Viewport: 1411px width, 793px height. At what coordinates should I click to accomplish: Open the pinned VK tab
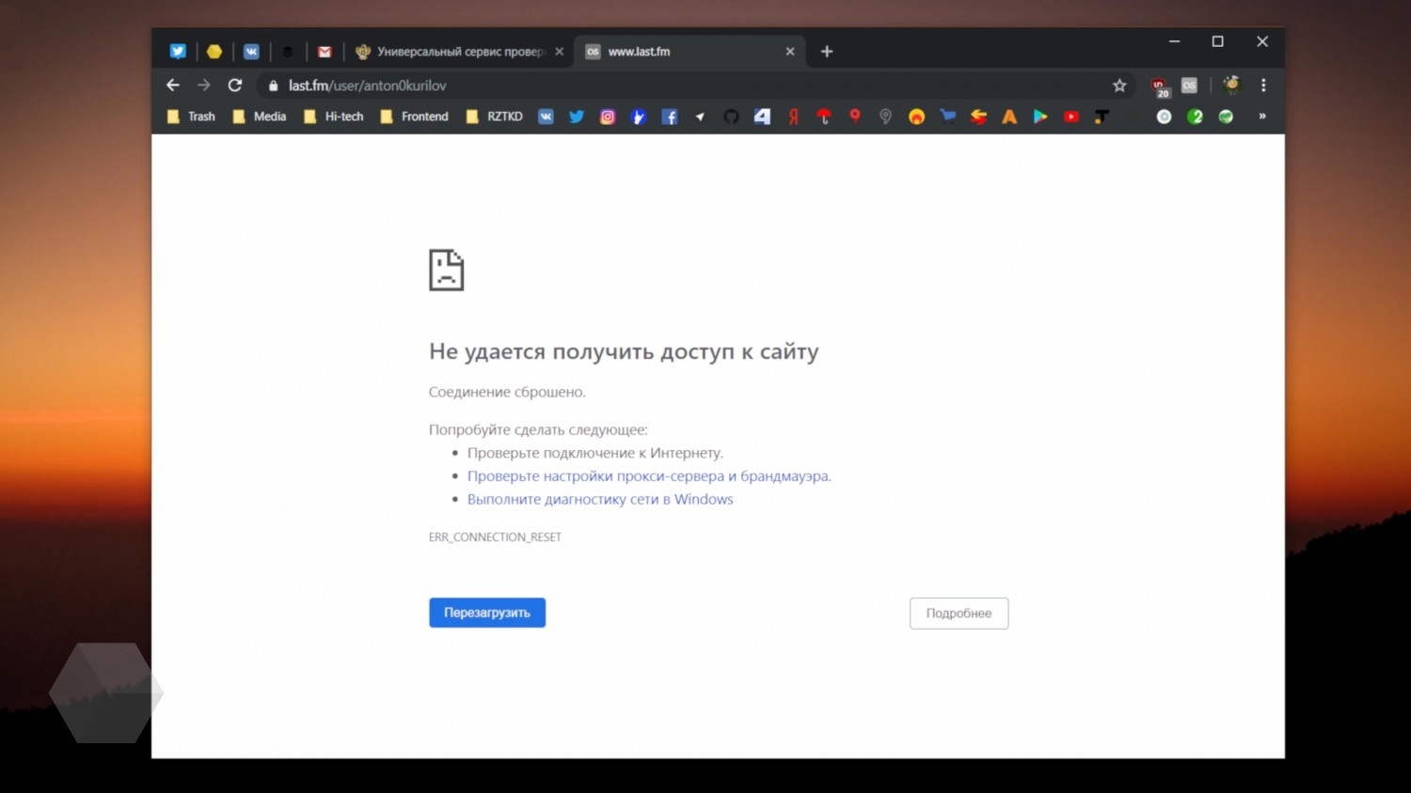[x=251, y=52]
